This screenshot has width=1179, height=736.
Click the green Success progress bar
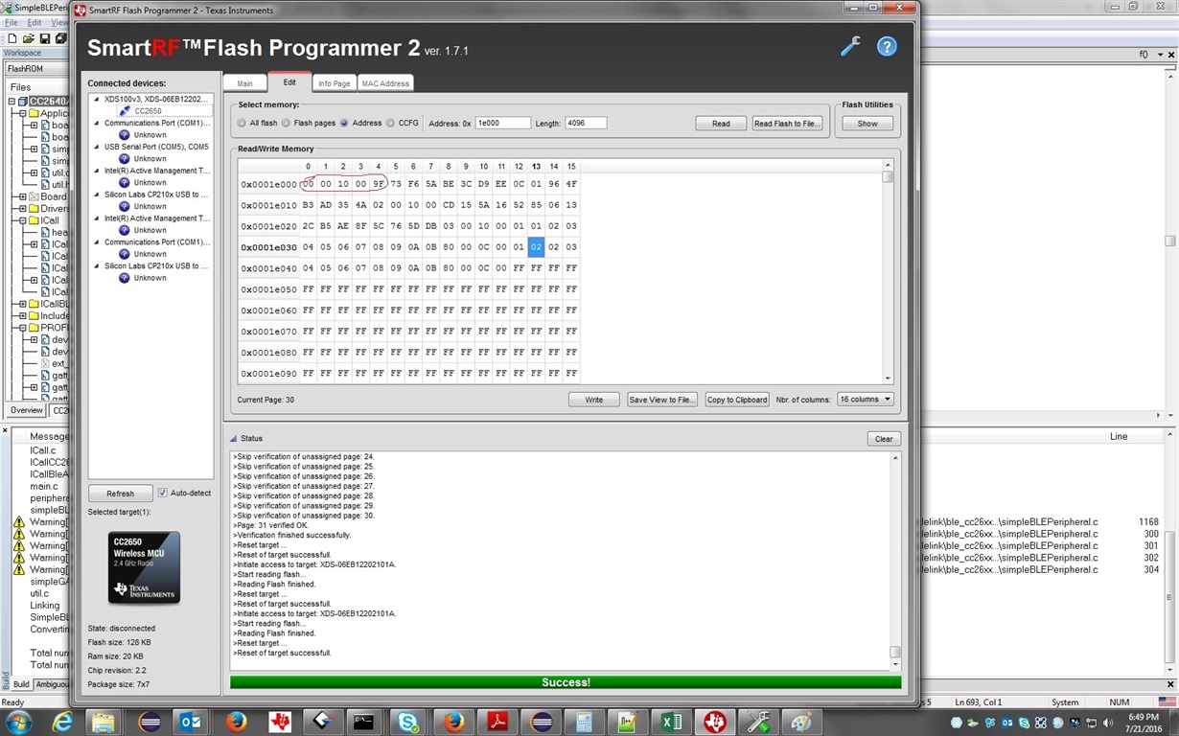(x=566, y=682)
